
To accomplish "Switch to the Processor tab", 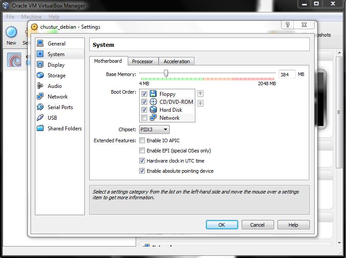I will point(143,61).
